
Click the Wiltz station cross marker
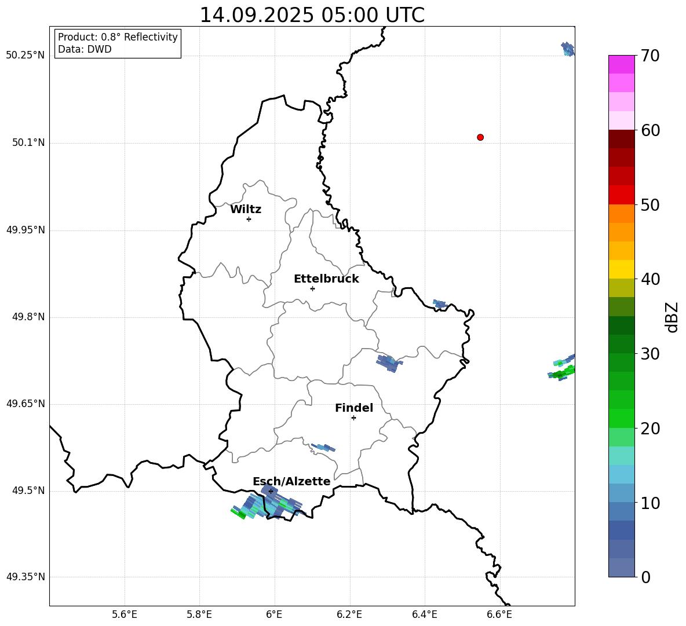tap(249, 219)
